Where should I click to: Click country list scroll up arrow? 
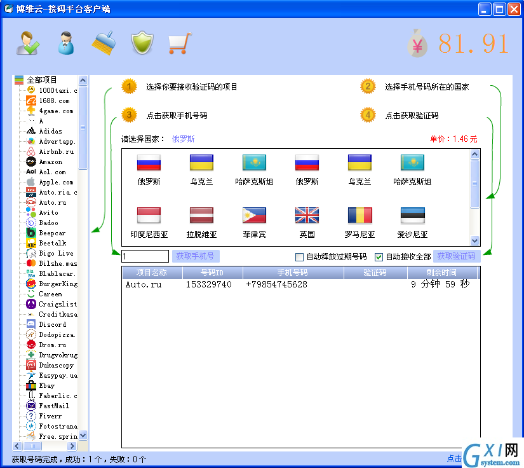click(x=474, y=155)
